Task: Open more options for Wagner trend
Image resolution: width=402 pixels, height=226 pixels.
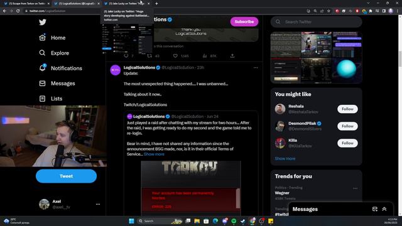Action: point(355,188)
